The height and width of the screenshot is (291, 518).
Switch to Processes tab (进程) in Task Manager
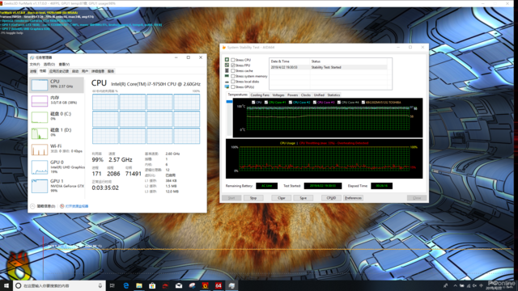pyautogui.click(x=33, y=71)
